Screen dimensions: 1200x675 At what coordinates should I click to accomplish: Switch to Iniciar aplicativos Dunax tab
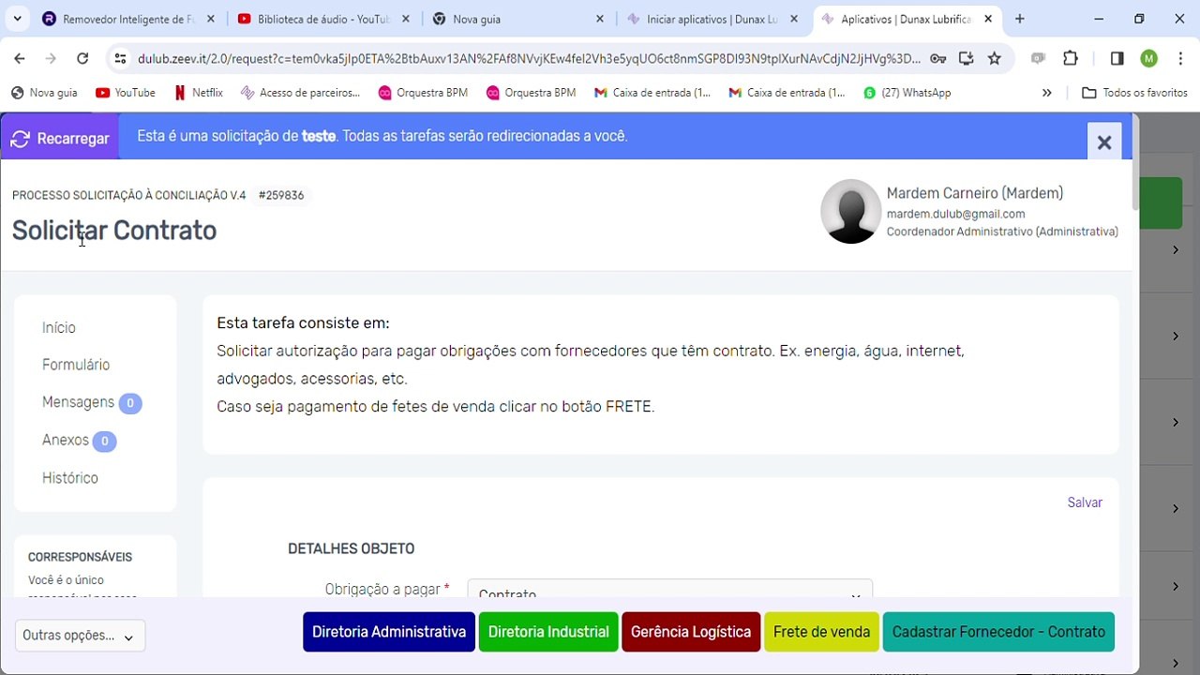[x=711, y=19]
